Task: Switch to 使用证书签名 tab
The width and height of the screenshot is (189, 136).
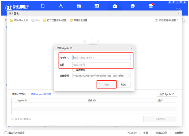Action: pos(19,94)
